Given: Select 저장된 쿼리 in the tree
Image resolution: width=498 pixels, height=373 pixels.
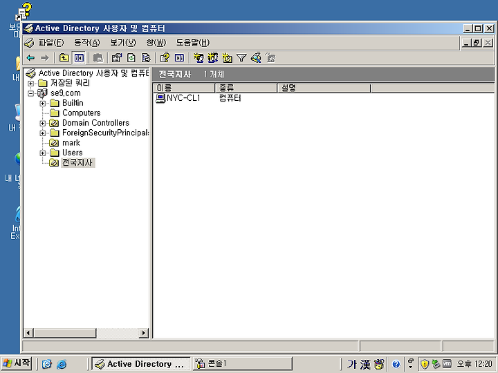Looking at the screenshot, I should click(x=70, y=83).
